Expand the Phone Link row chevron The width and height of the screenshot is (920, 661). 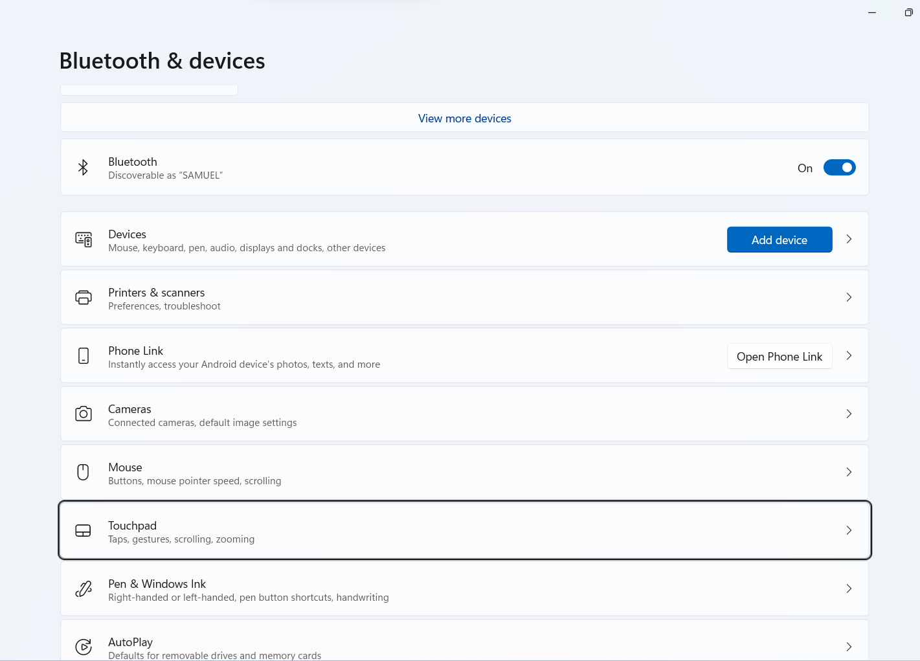(849, 355)
